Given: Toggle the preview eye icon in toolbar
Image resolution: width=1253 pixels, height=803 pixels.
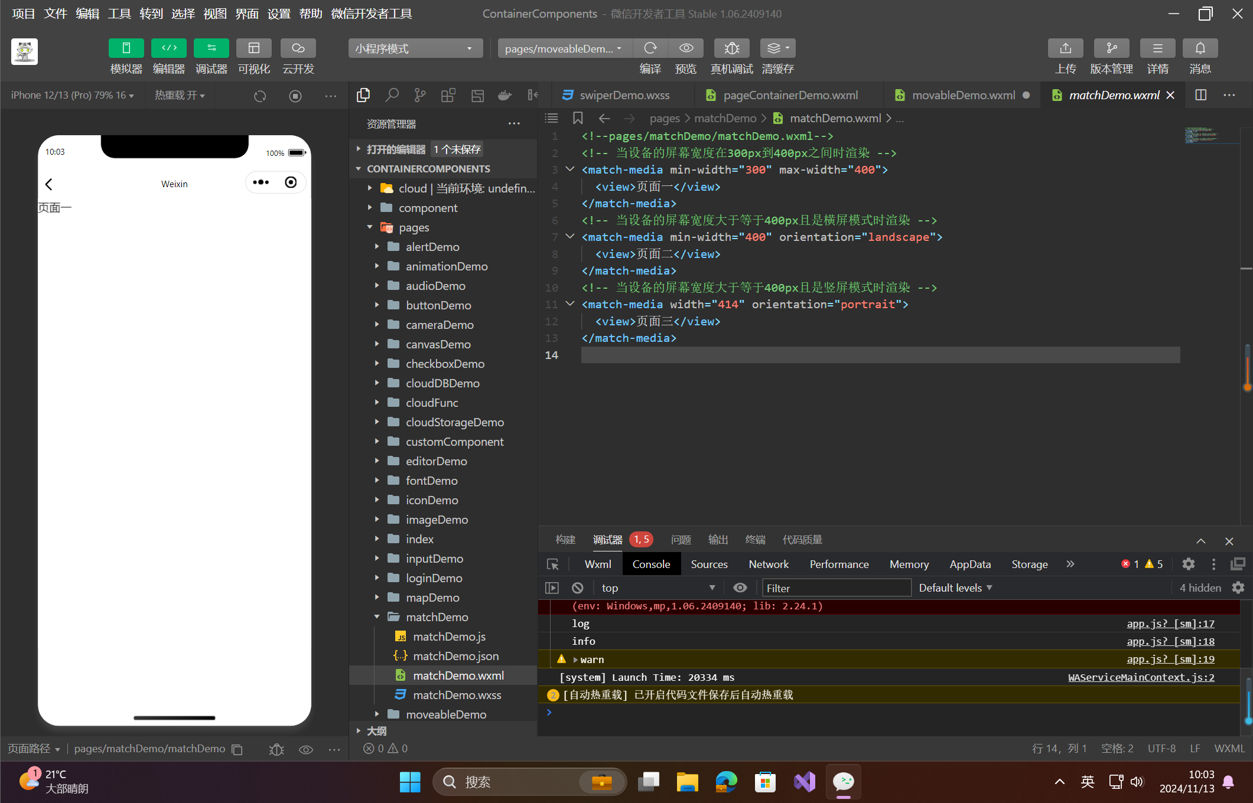Looking at the screenshot, I should (686, 48).
